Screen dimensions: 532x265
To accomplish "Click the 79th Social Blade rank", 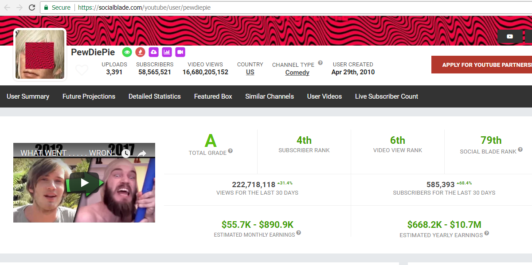I will [491, 140].
